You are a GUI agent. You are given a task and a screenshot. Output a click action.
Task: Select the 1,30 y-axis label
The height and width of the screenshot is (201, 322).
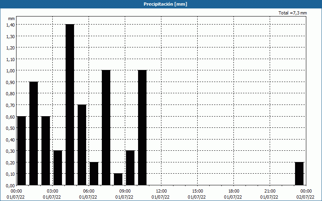tap(10, 36)
